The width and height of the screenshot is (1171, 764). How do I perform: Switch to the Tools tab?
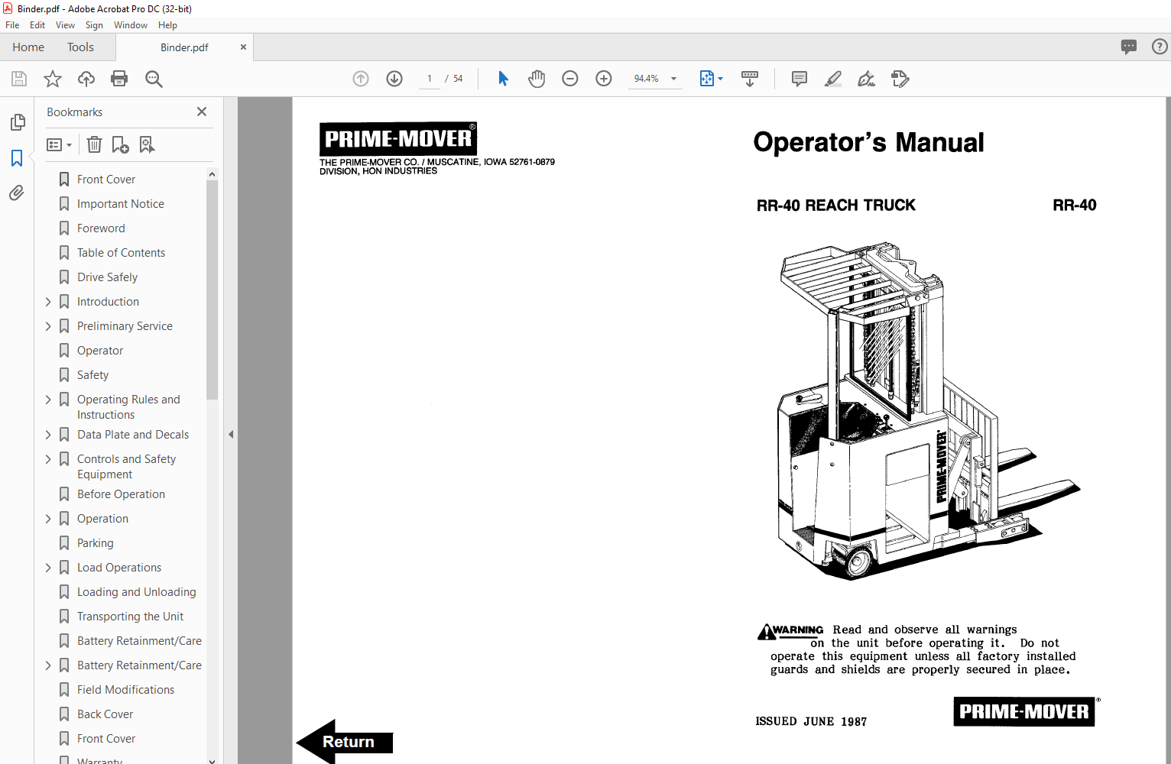pos(80,47)
